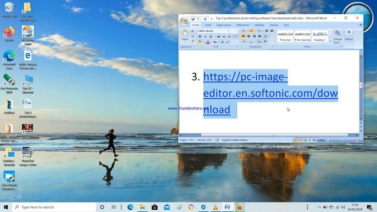The width and height of the screenshot is (377, 212).
Task: Toggle Strikethrough formatting
Action: tap(219, 37)
